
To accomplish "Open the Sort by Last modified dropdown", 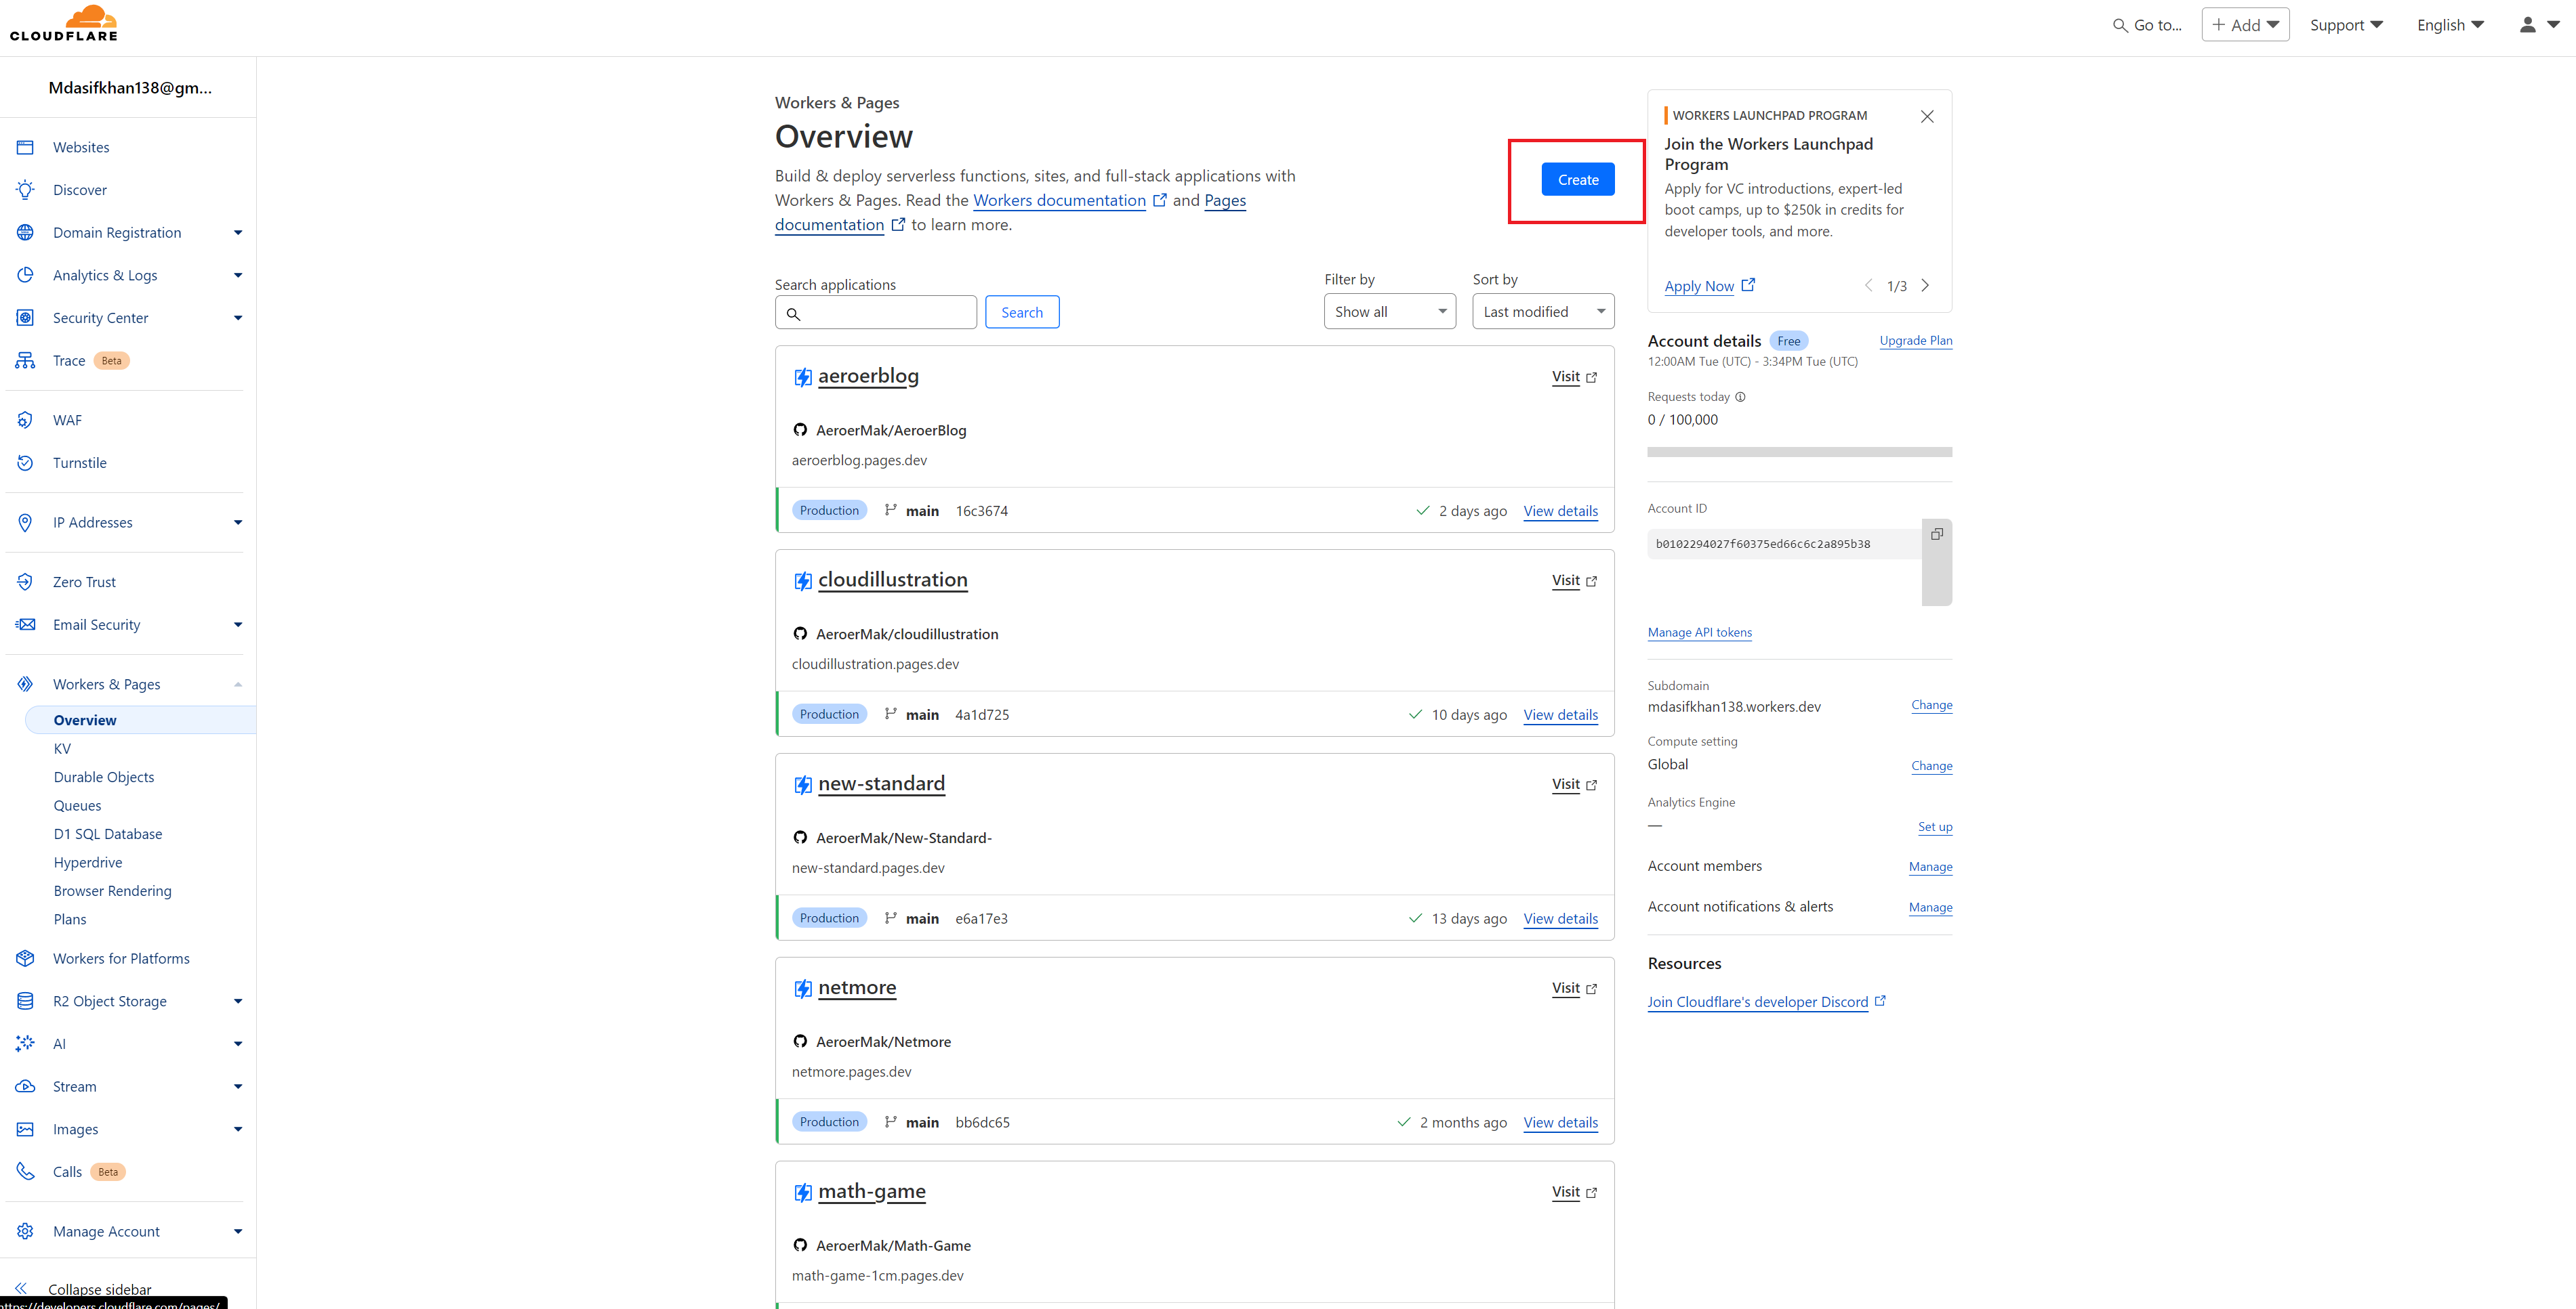I will [1543, 312].
